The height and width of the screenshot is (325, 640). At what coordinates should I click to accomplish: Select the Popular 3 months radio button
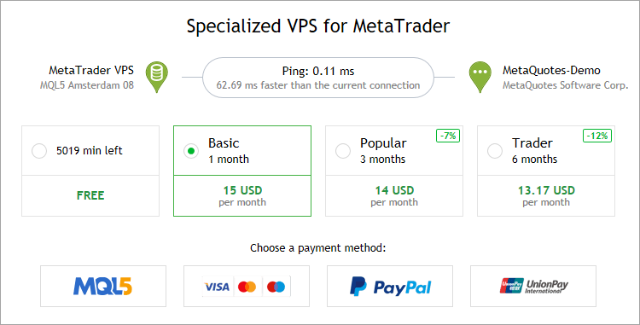pyautogui.click(x=343, y=151)
